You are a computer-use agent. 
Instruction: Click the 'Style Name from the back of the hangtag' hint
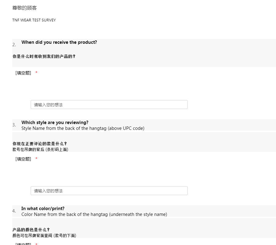pyautogui.click(x=83, y=128)
